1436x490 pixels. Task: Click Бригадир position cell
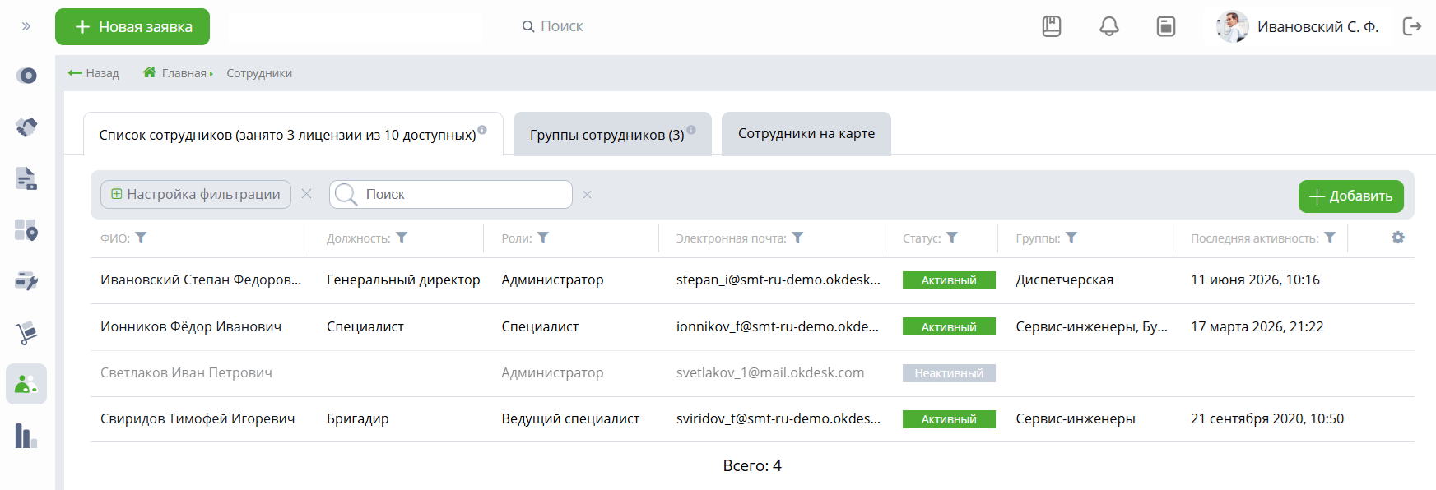coord(358,419)
